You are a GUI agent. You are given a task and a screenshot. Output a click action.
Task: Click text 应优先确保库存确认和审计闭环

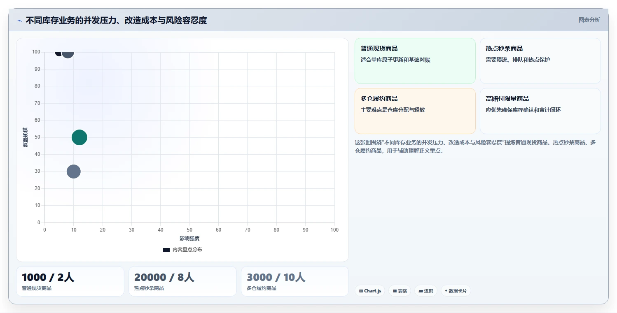click(x=523, y=110)
